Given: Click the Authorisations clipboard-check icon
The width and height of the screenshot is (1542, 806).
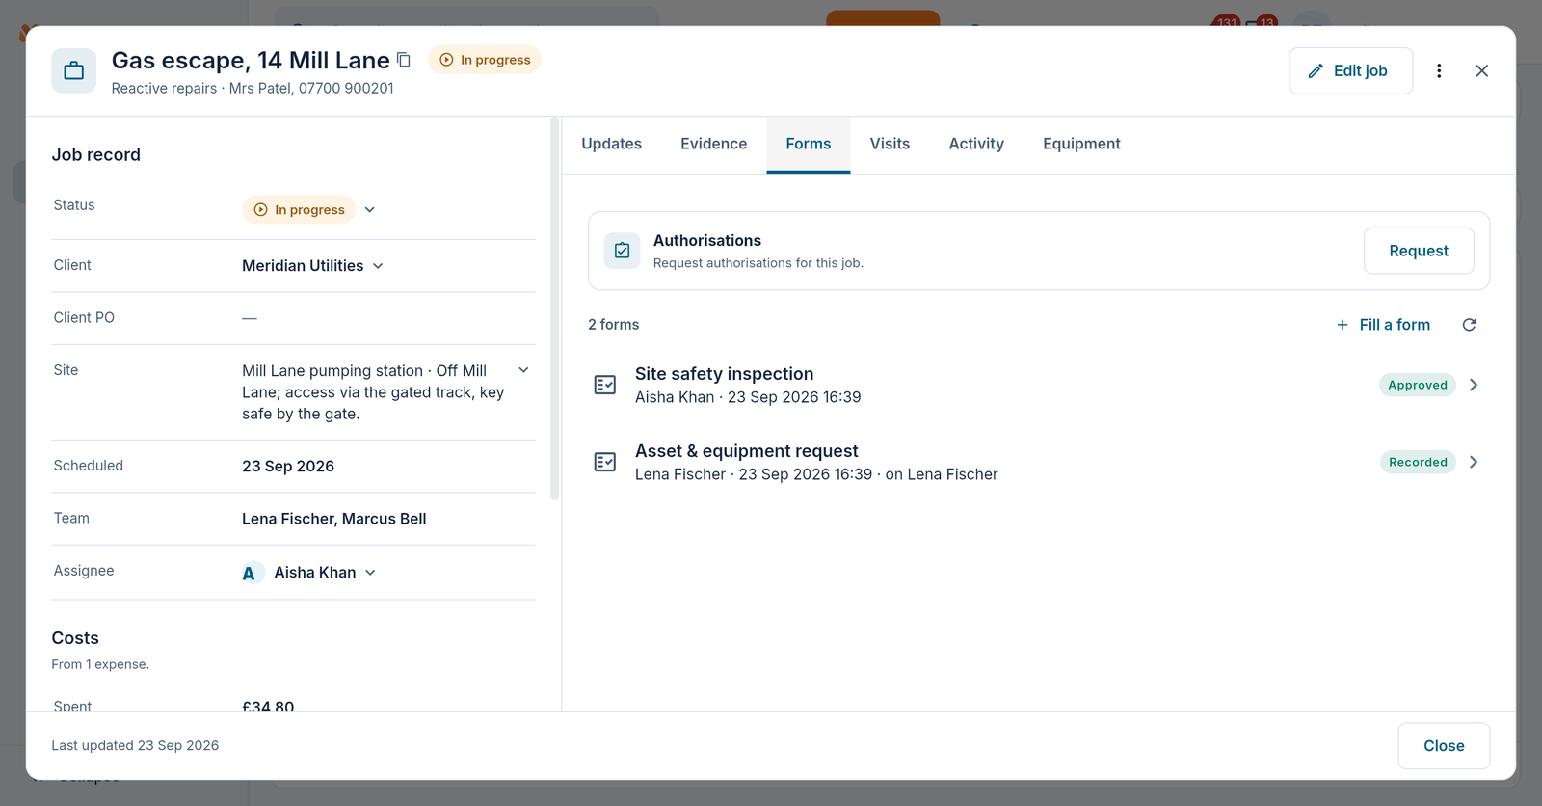Looking at the screenshot, I should coord(623,251).
